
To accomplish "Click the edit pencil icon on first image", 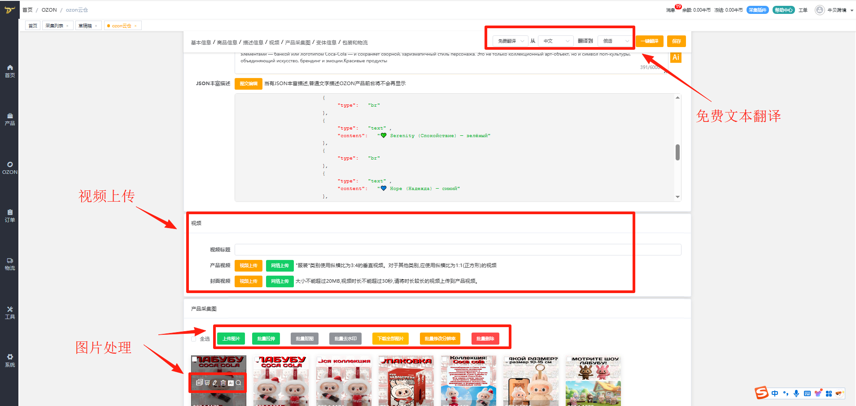I will pos(215,383).
